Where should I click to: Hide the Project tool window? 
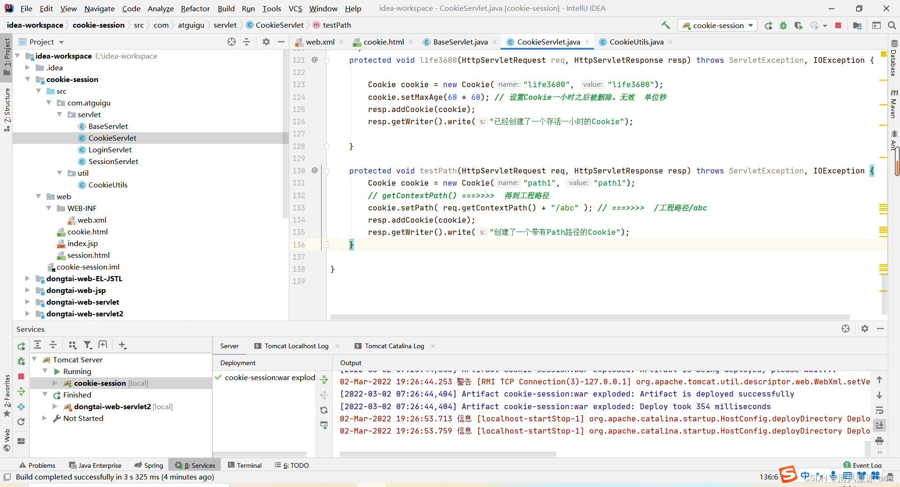281,42
